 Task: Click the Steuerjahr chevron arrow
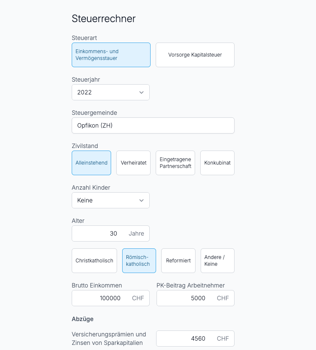[141, 92]
